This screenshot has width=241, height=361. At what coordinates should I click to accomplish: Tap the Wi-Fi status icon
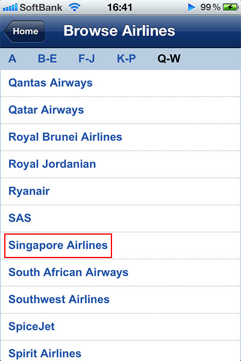click(75, 8)
